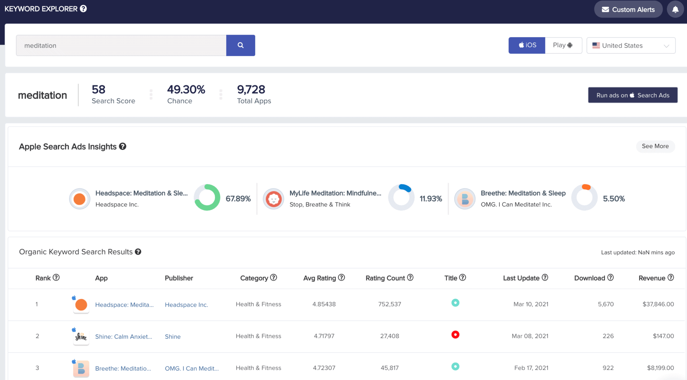Click the green title indicator for Breethe row
The image size is (687, 380).
455,366
